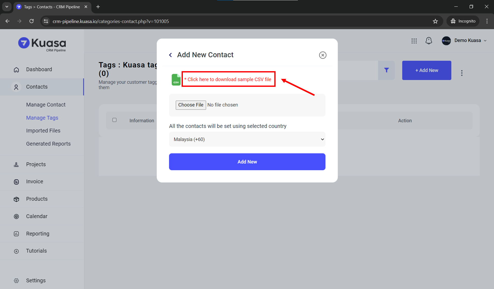Open the three-dot options beside Add New
The image size is (494, 289).
click(462, 73)
